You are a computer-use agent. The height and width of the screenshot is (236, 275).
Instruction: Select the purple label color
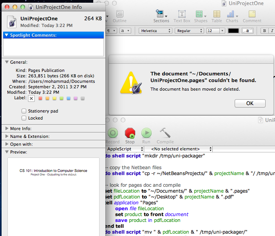point(76,98)
